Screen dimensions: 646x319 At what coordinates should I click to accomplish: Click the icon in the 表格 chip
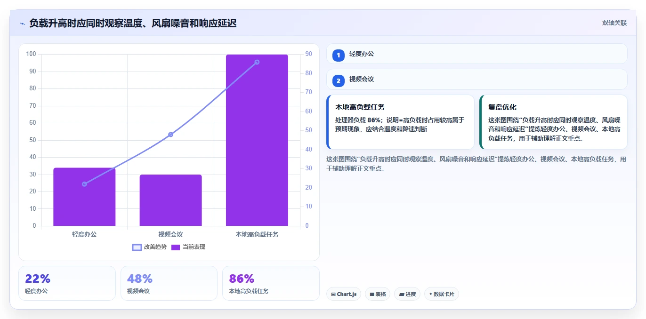[x=372, y=294]
